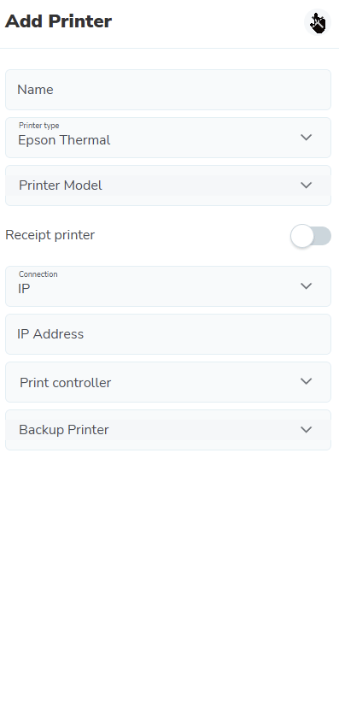
Task: Click the Connection chevron arrow
Action: click(x=307, y=286)
